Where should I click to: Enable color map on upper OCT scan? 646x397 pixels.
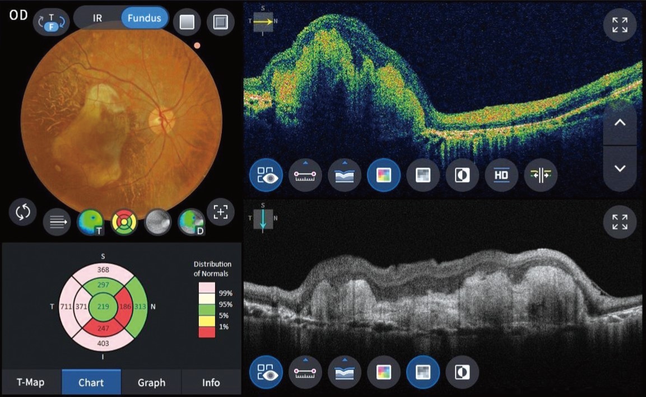click(384, 175)
